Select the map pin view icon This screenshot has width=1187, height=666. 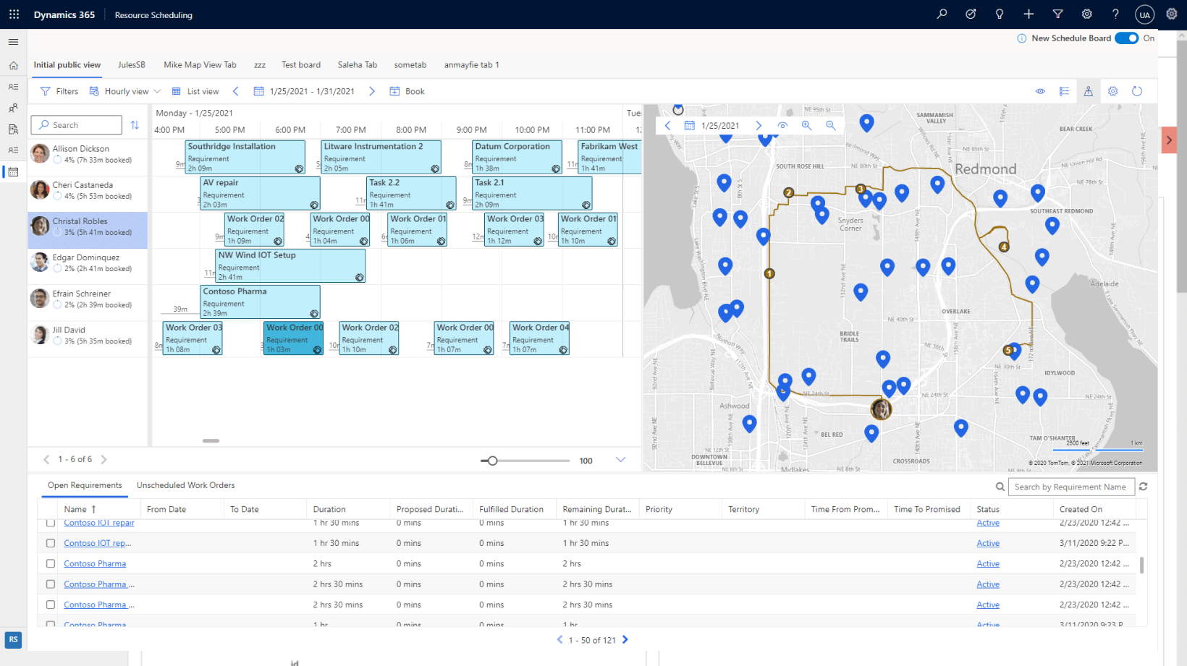click(x=1089, y=91)
